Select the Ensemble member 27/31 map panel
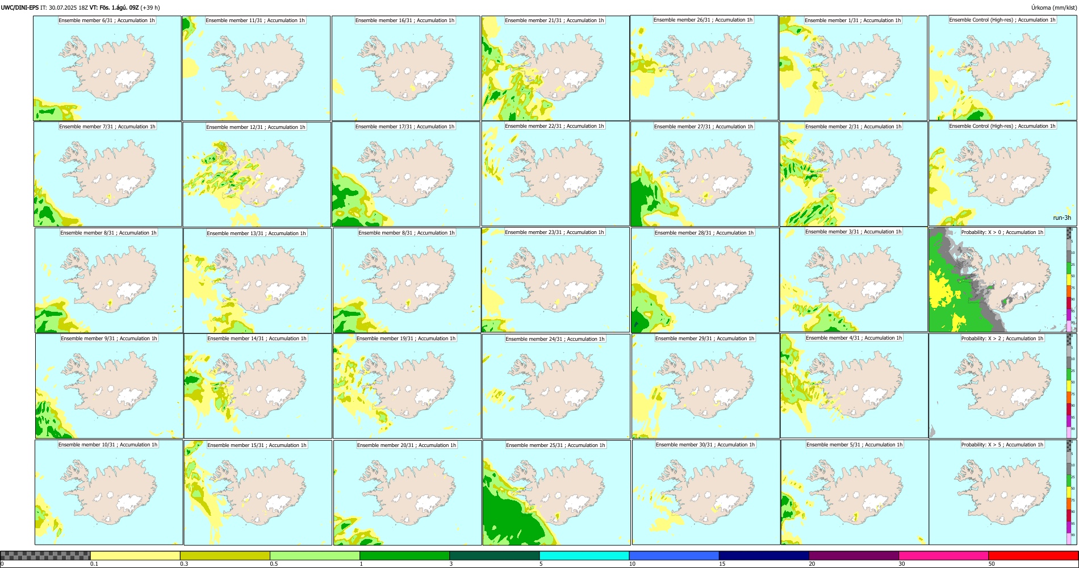 pos(705,174)
